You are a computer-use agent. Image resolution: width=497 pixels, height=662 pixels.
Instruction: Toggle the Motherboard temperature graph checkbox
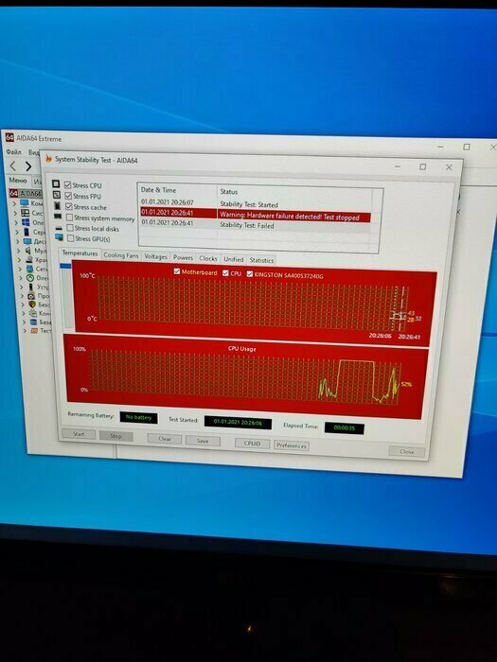click(177, 271)
